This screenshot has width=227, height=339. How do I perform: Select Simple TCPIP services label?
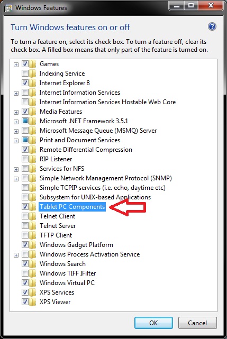pos(103,188)
